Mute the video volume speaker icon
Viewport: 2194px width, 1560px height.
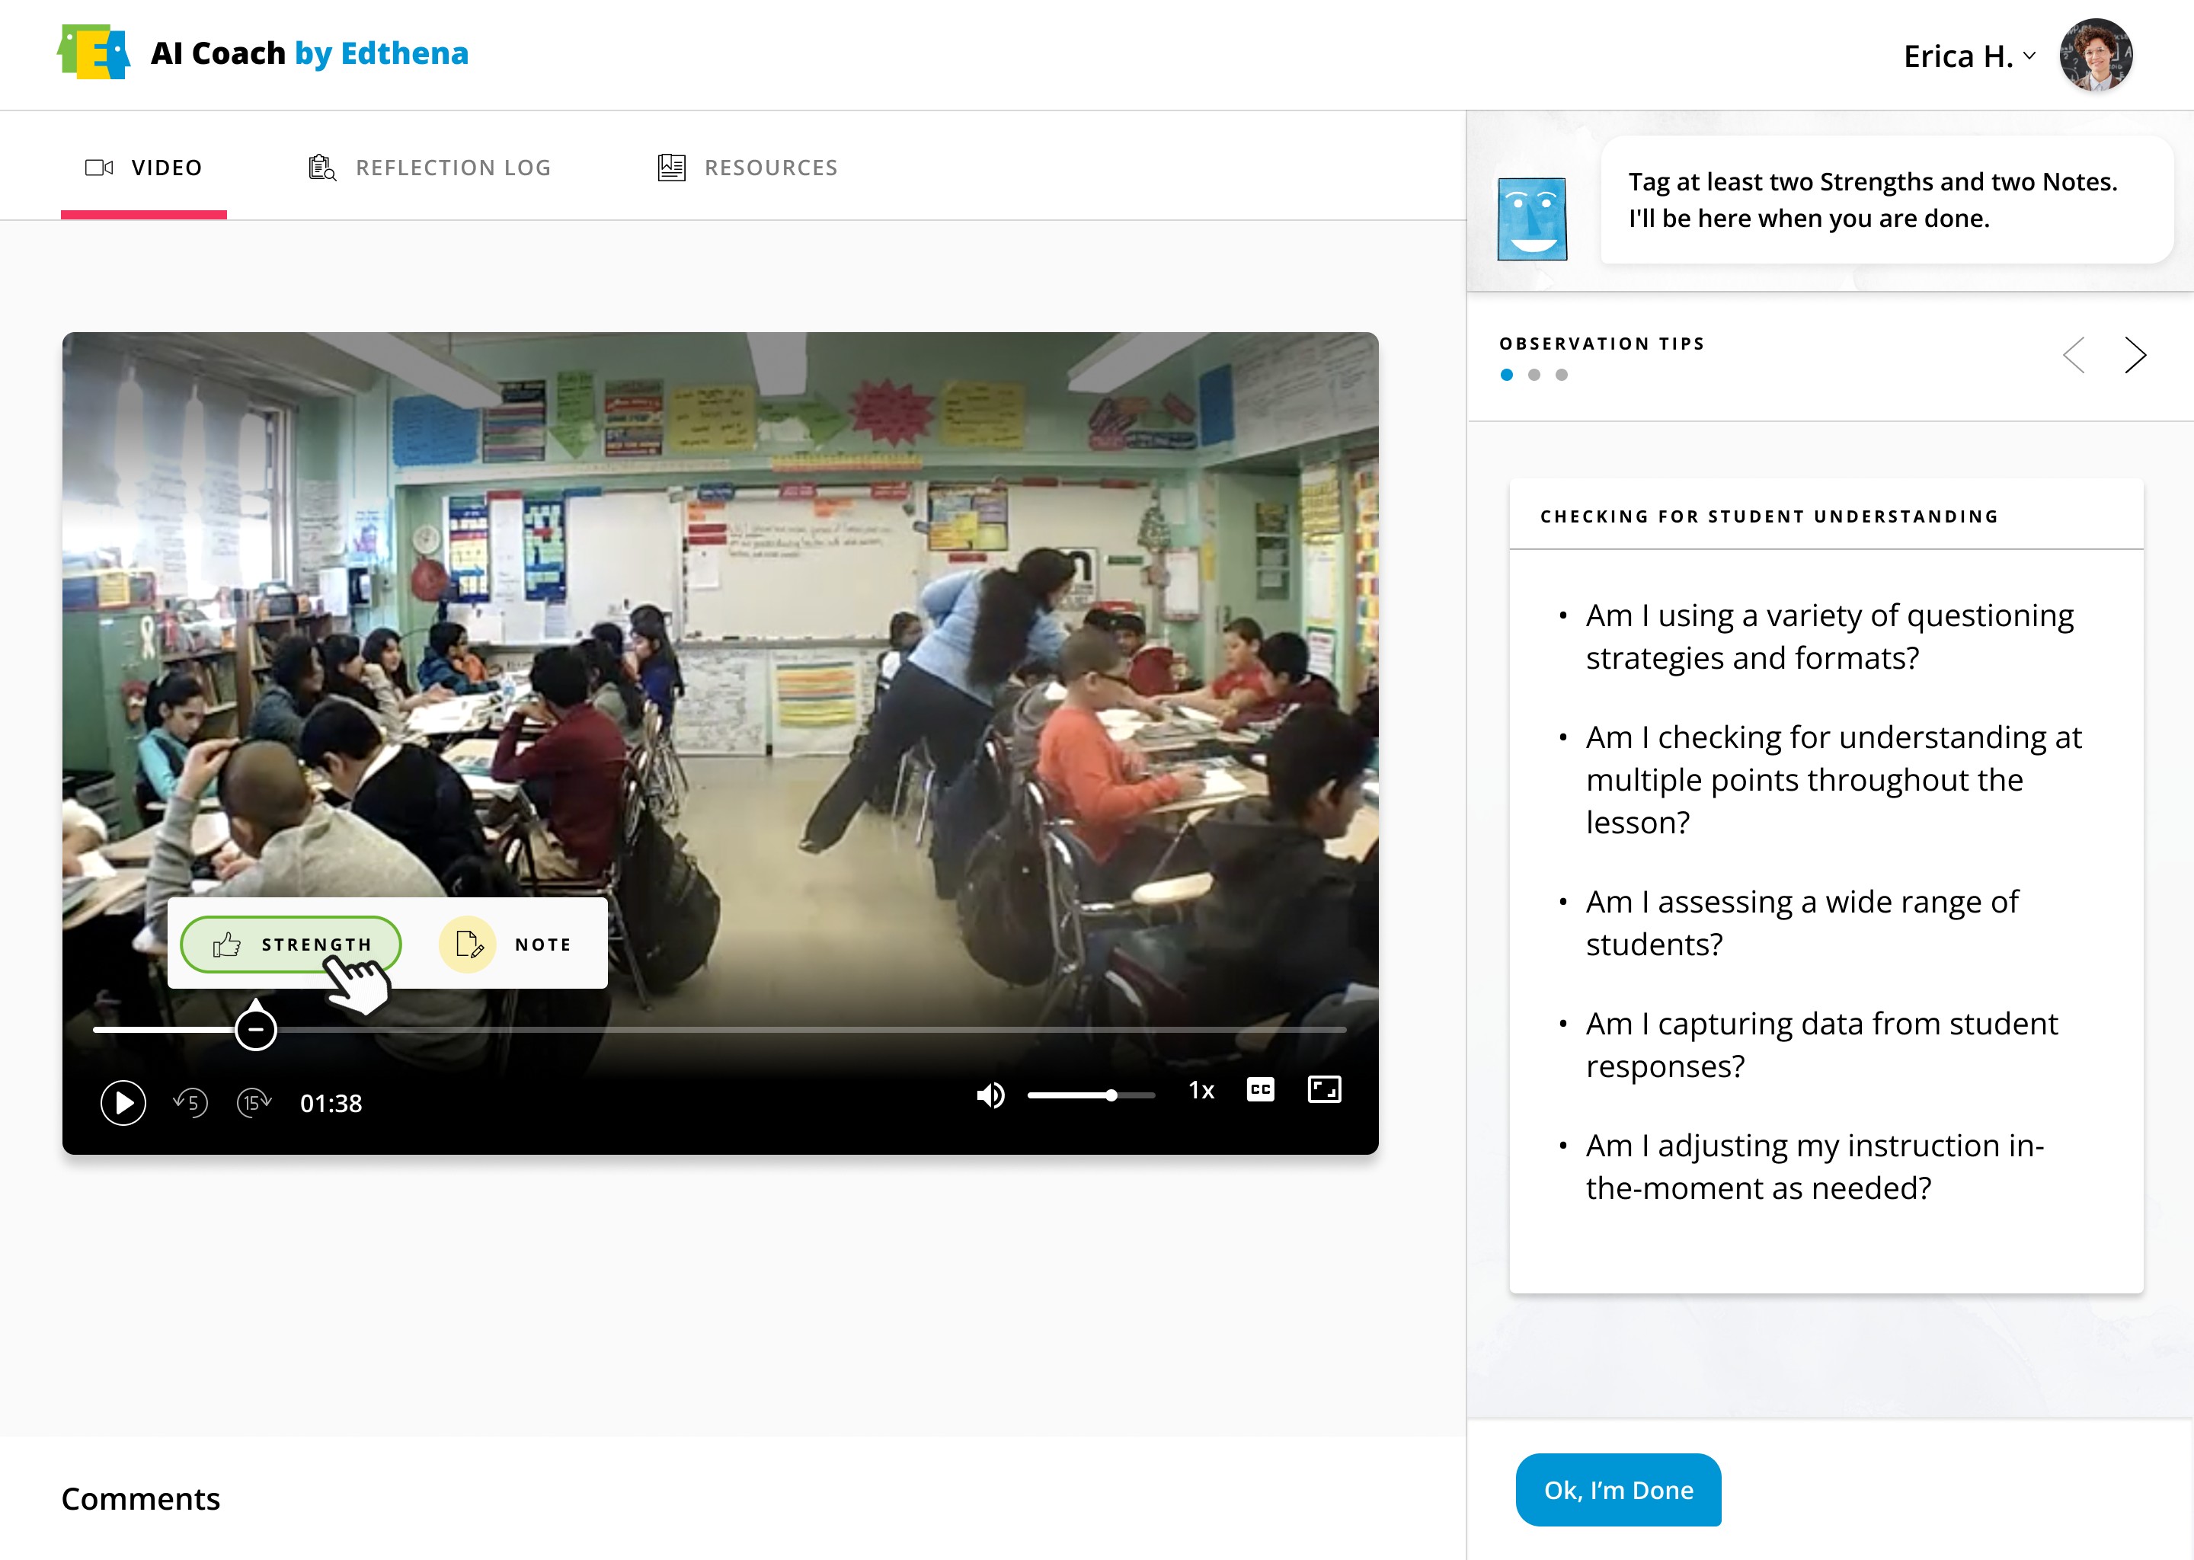pos(990,1095)
